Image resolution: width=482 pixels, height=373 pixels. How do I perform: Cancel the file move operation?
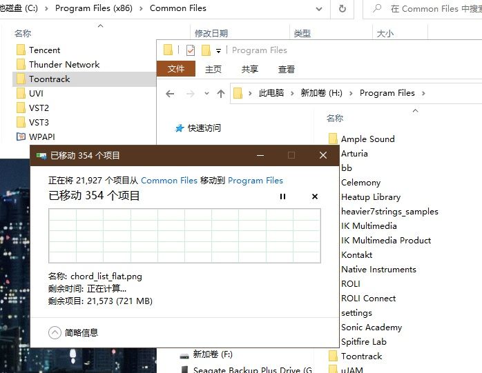[315, 196]
